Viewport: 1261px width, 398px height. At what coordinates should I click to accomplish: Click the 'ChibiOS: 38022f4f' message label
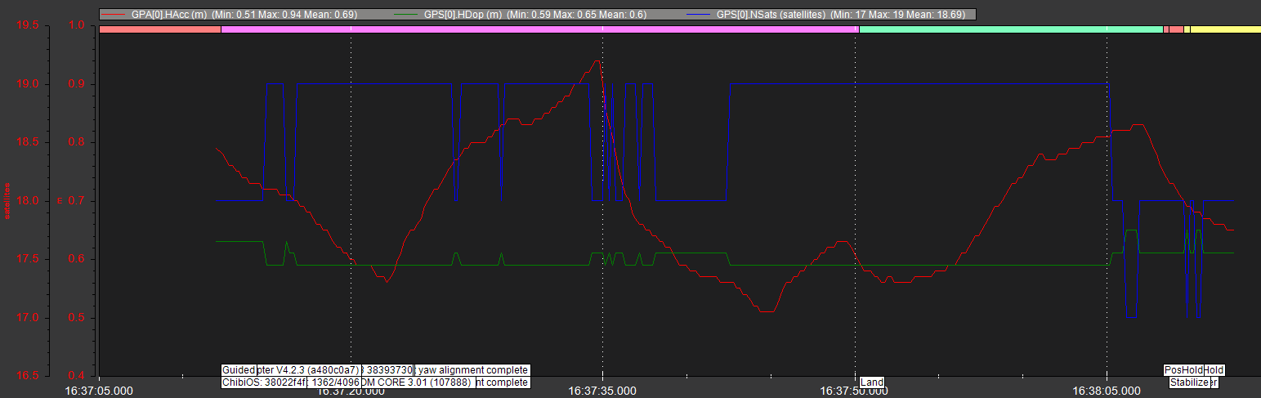(265, 382)
